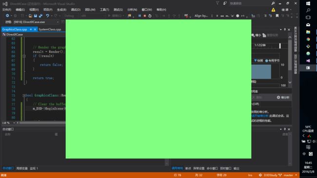Click the navigate backward arrow icon
Screen dimensions: 317x178
pyautogui.click(x=7, y=16)
